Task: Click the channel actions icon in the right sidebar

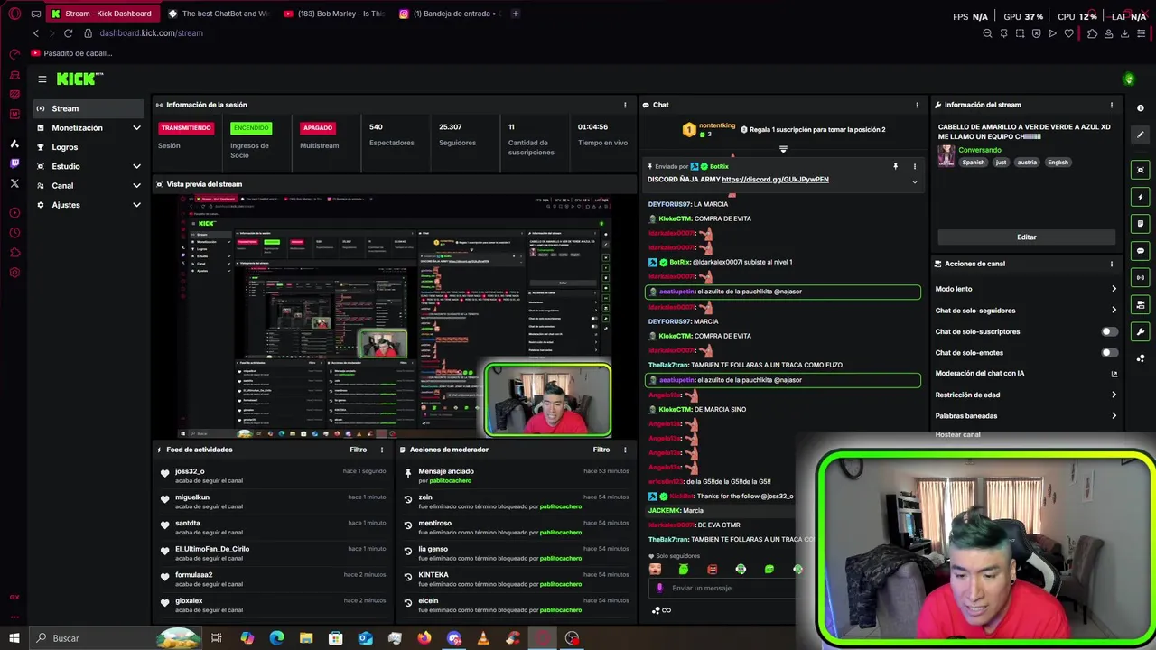Action: tap(1141, 304)
